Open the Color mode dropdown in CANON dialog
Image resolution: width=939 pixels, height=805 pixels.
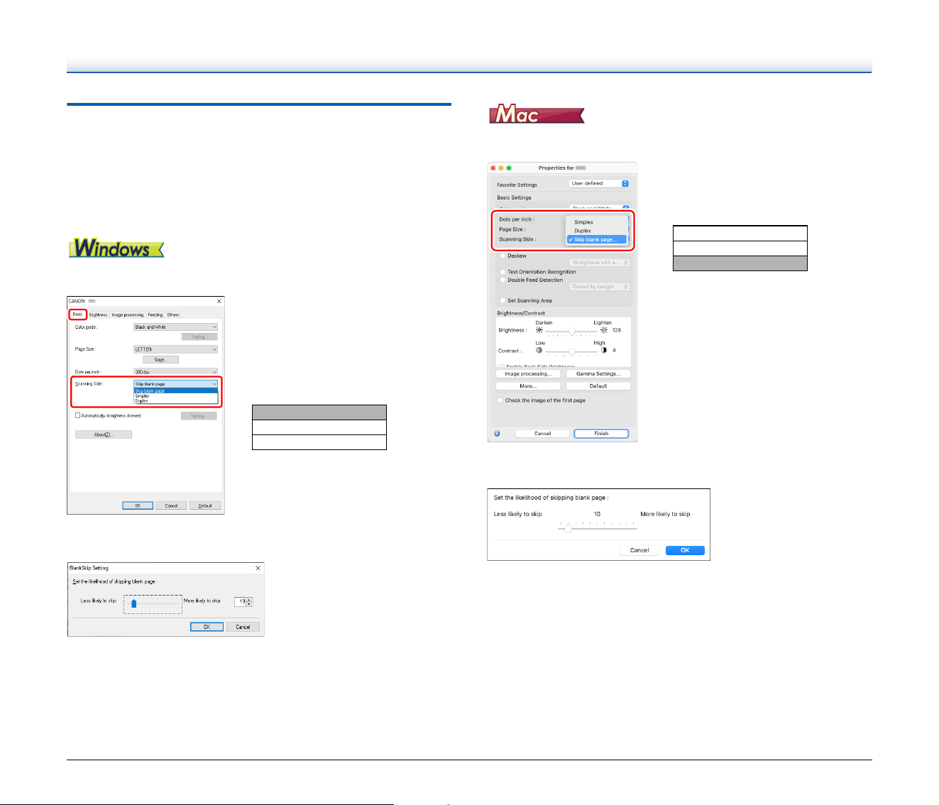click(176, 327)
